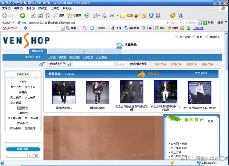Print the page using printer icon

(x=104, y=15)
